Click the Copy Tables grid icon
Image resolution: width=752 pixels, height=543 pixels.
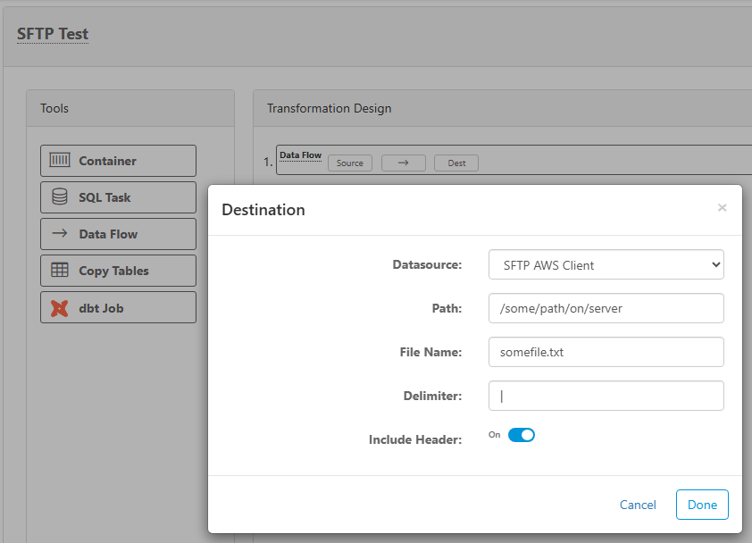click(x=60, y=270)
